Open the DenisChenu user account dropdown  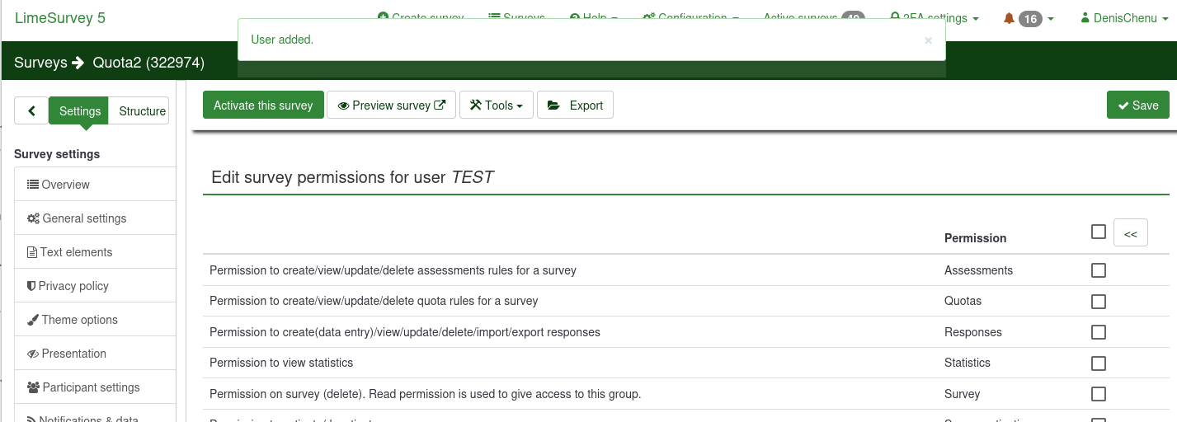tap(1123, 18)
